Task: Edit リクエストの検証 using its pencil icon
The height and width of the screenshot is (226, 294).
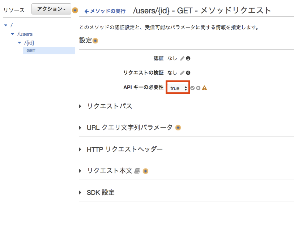Action: click(182, 73)
